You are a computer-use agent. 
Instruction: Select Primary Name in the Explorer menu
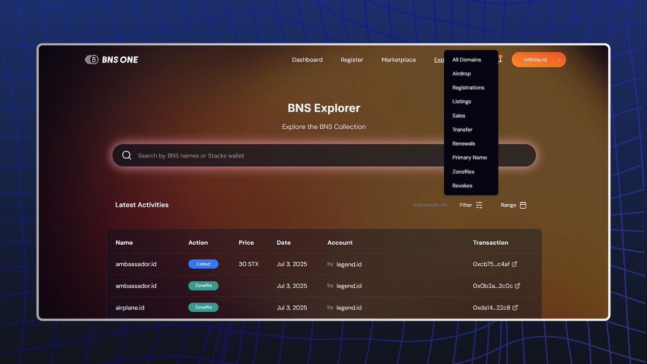470,158
